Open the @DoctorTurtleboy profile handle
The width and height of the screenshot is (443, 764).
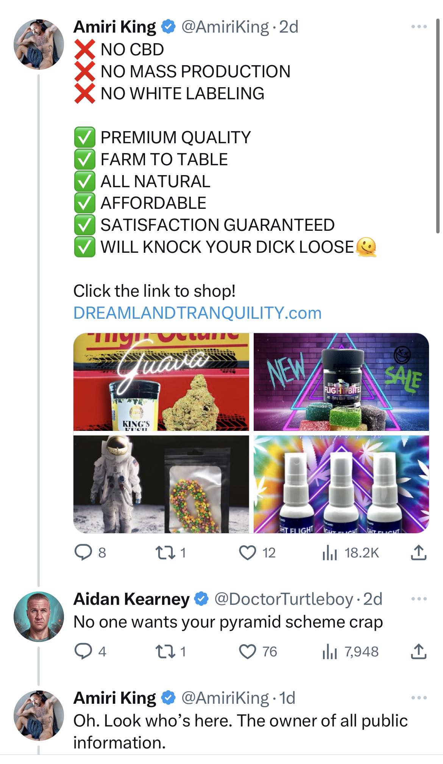(284, 599)
